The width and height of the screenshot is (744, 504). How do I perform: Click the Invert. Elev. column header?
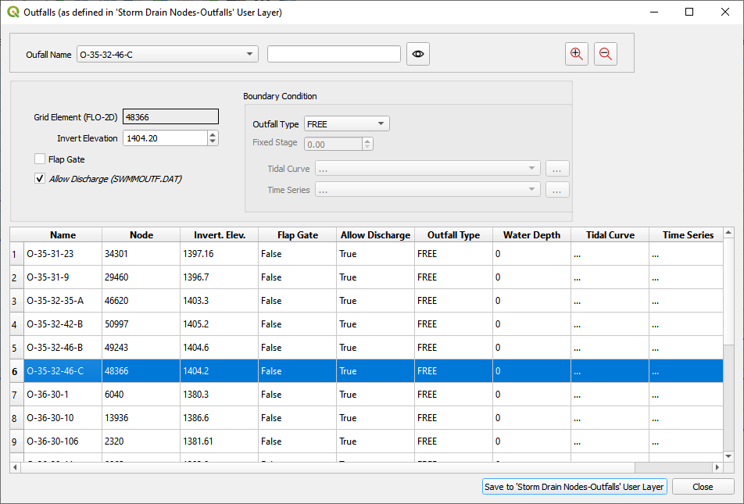(x=219, y=234)
